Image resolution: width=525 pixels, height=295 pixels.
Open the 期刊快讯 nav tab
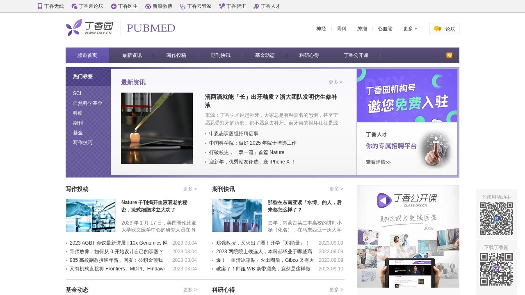221,55
